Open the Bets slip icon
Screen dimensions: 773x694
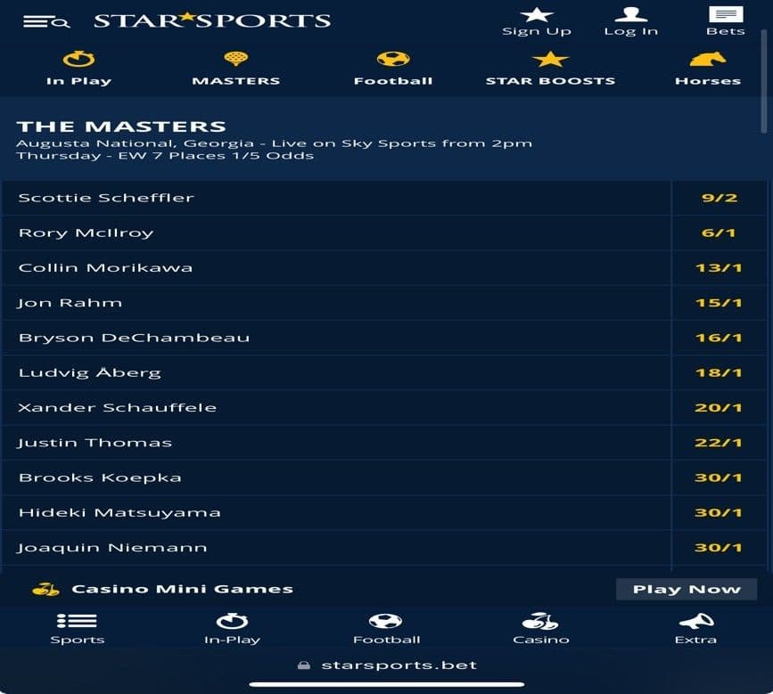726,14
